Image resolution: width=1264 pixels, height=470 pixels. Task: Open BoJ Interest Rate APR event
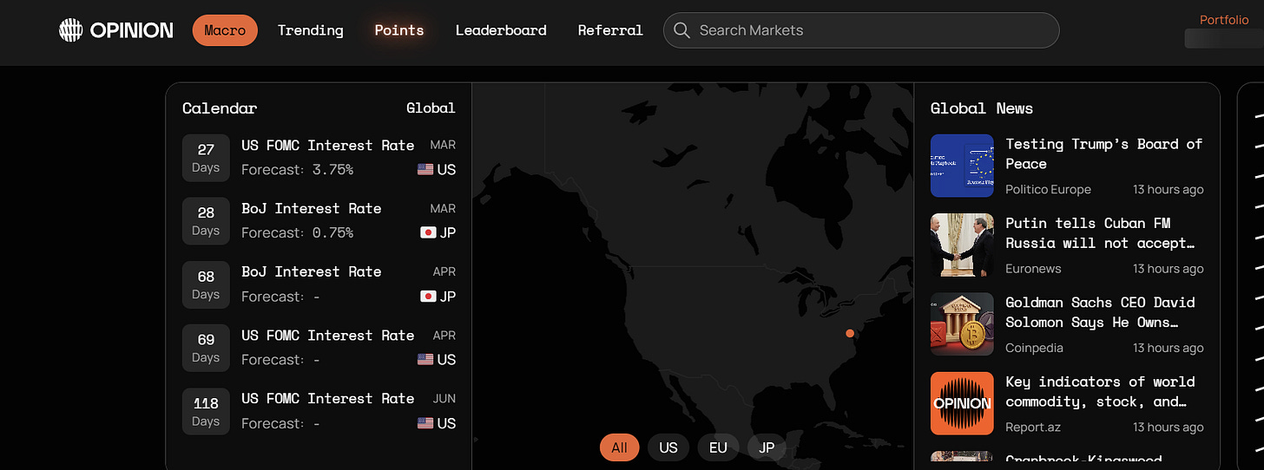tap(319, 284)
